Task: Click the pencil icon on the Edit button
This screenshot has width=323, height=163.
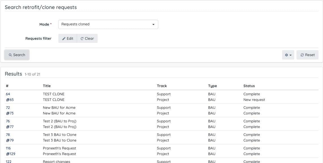Action: pos(64,38)
